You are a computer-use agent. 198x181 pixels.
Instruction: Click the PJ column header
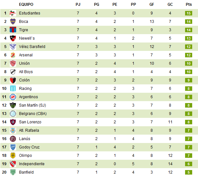[78, 5]
